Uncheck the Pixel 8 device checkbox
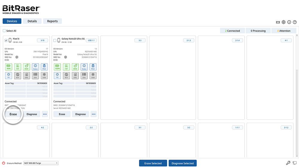The image size is (299, 168). 6,40
